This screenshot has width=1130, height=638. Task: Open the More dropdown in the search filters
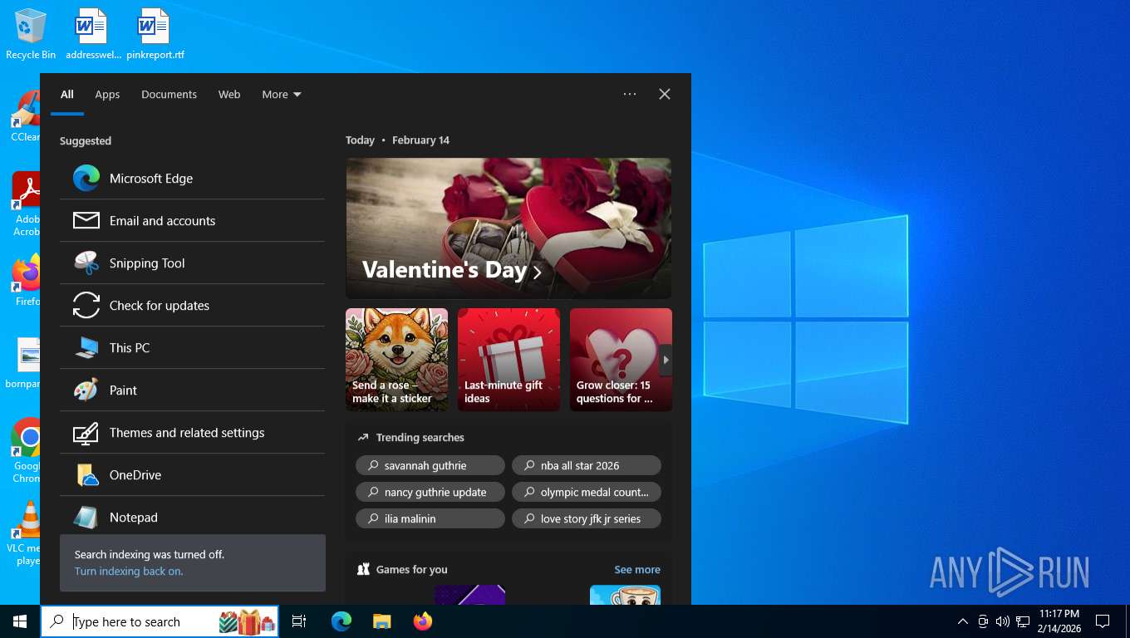[282, 95]
